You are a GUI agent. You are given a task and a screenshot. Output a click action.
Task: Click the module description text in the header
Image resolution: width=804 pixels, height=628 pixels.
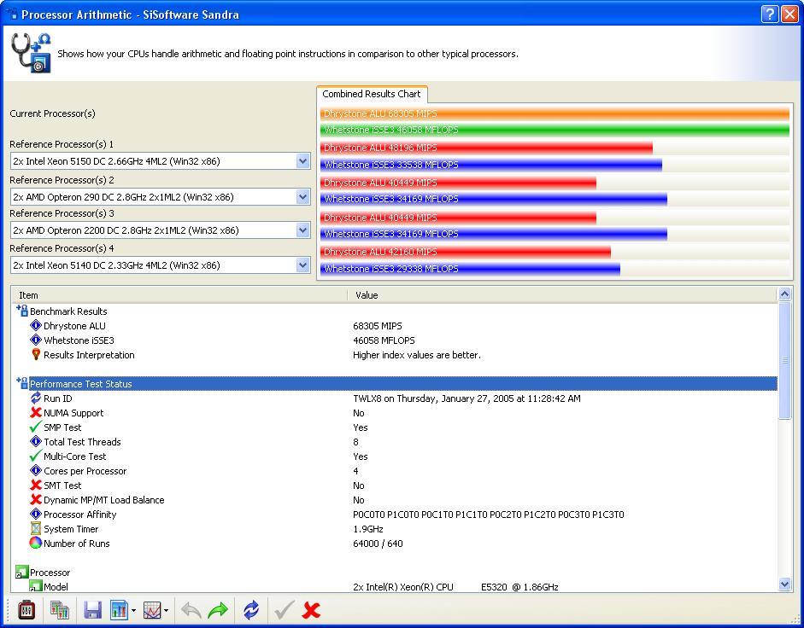click(x=288, y=54)
